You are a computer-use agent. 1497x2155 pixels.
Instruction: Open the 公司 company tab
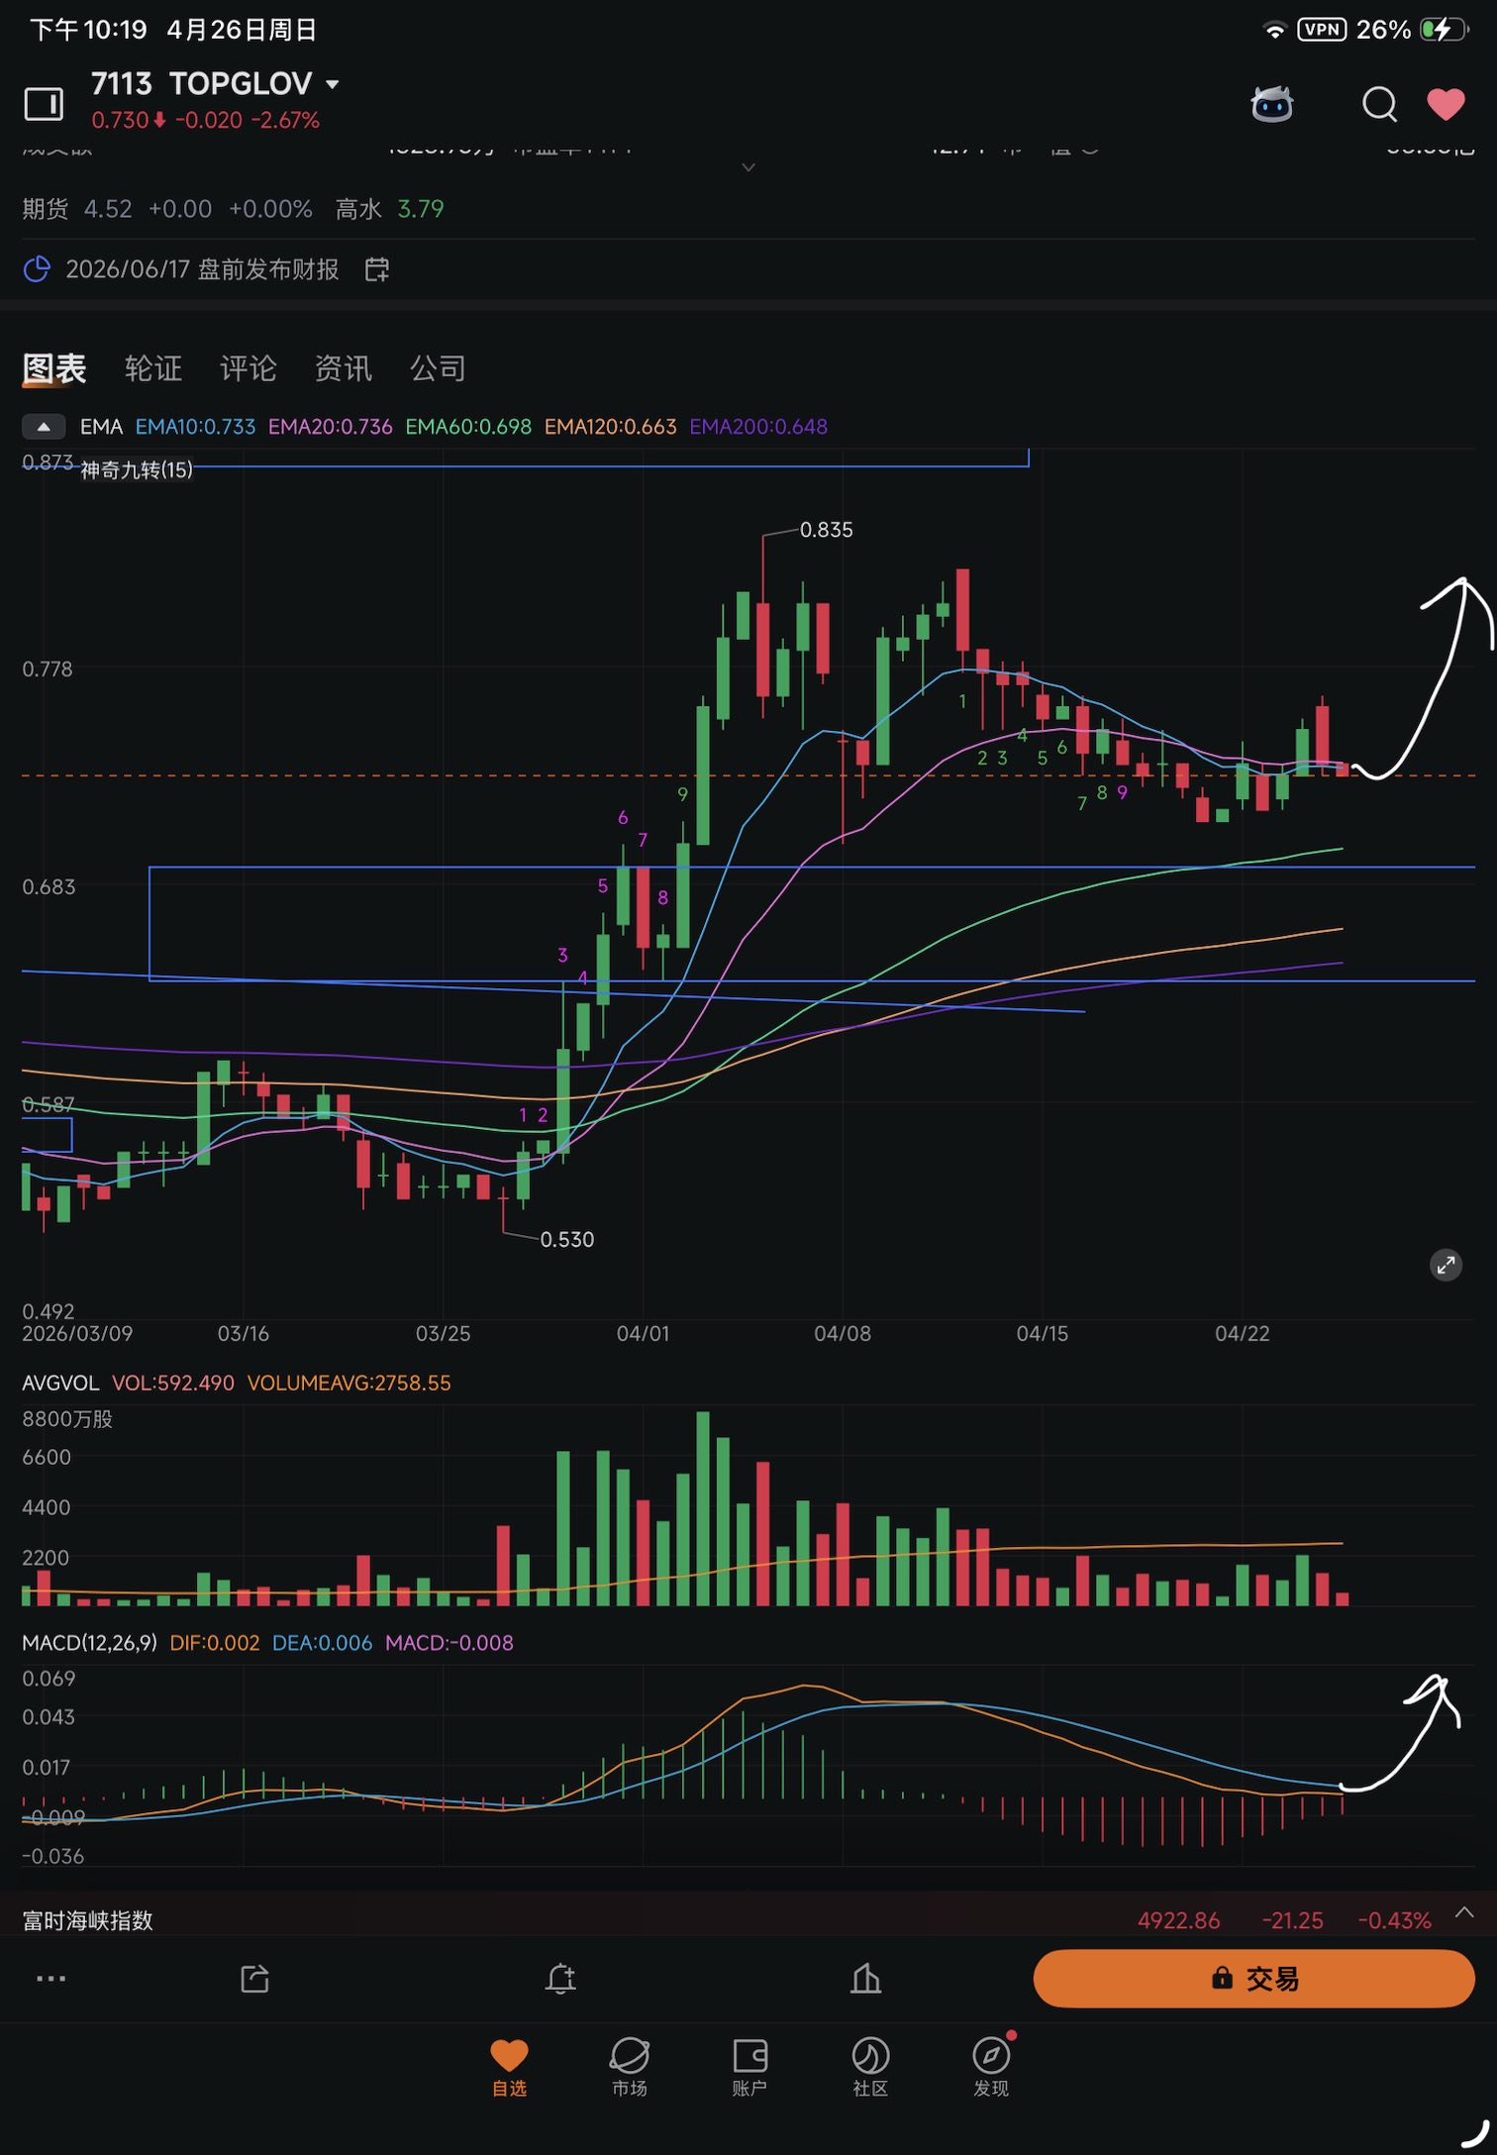[439, 368]
